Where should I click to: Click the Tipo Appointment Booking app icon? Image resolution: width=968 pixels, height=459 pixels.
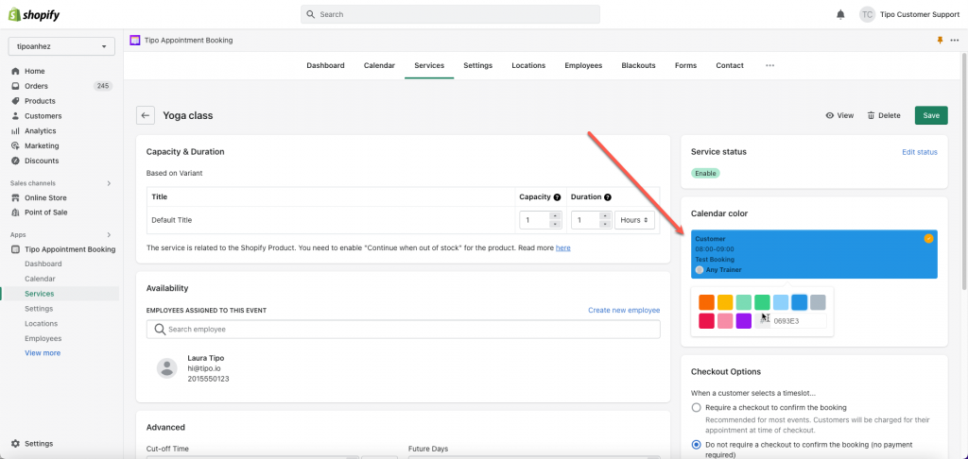point(134,40)
